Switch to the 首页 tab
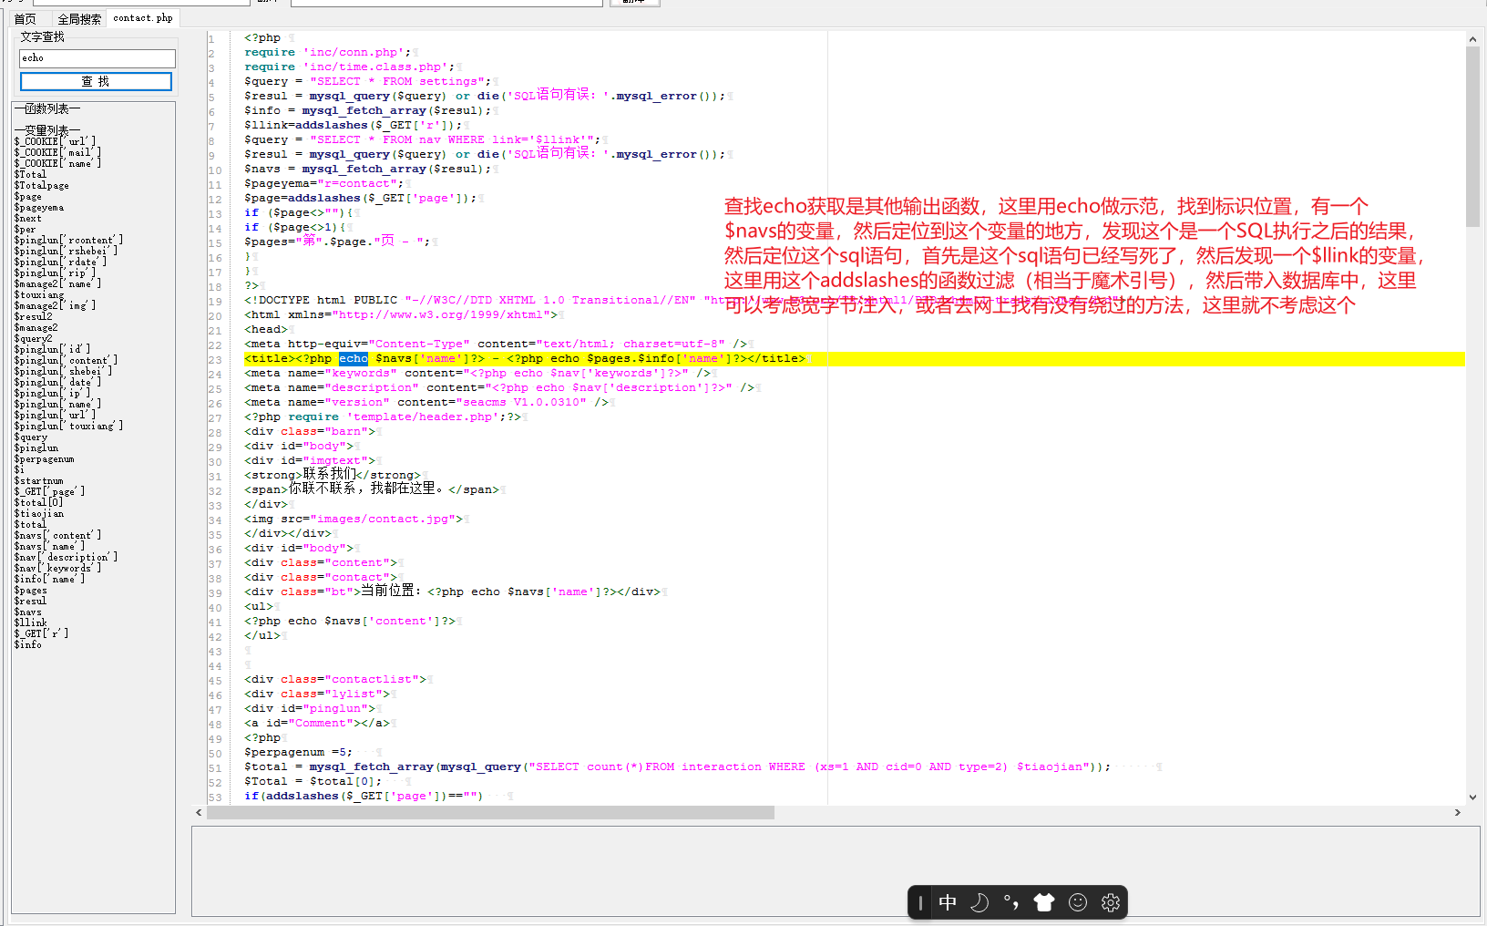This screenshot has width=1487, height=926. click(25, 17)
